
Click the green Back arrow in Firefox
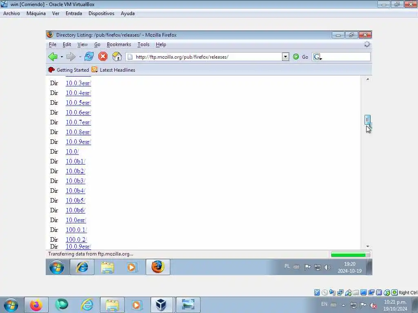point(53,57)
